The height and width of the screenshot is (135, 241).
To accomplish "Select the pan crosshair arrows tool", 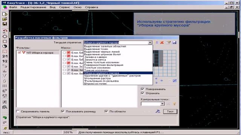I will pyautogui.click(x=5, y=36).
